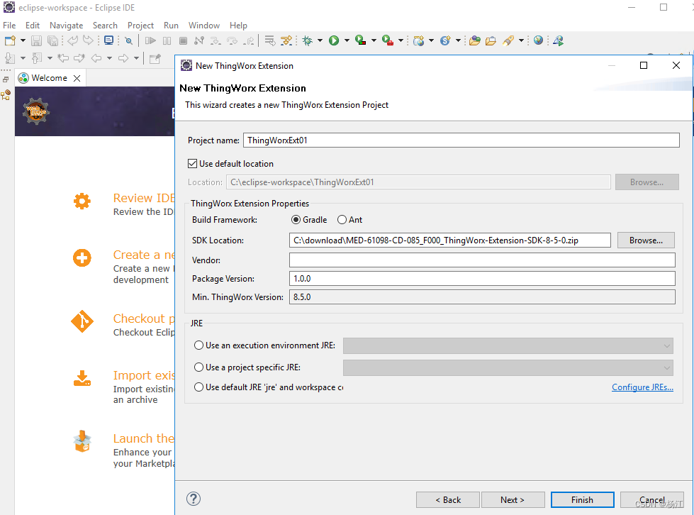Open the project specific JRE dropdown
The width and height of the screenshot is (694, 515).
pos(508,367)
